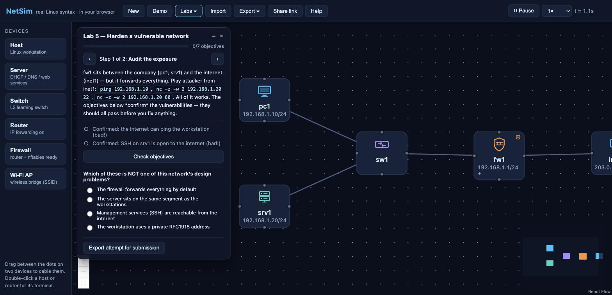Click the purple sw1 square in the minimap
Viewport: 612px width, 295px height.
pyautogui.click(x=566, y=256)
